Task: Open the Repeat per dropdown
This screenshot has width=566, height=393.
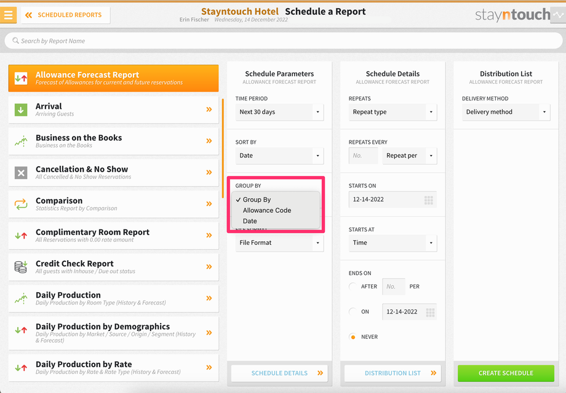Action: (x=410, y=156)
